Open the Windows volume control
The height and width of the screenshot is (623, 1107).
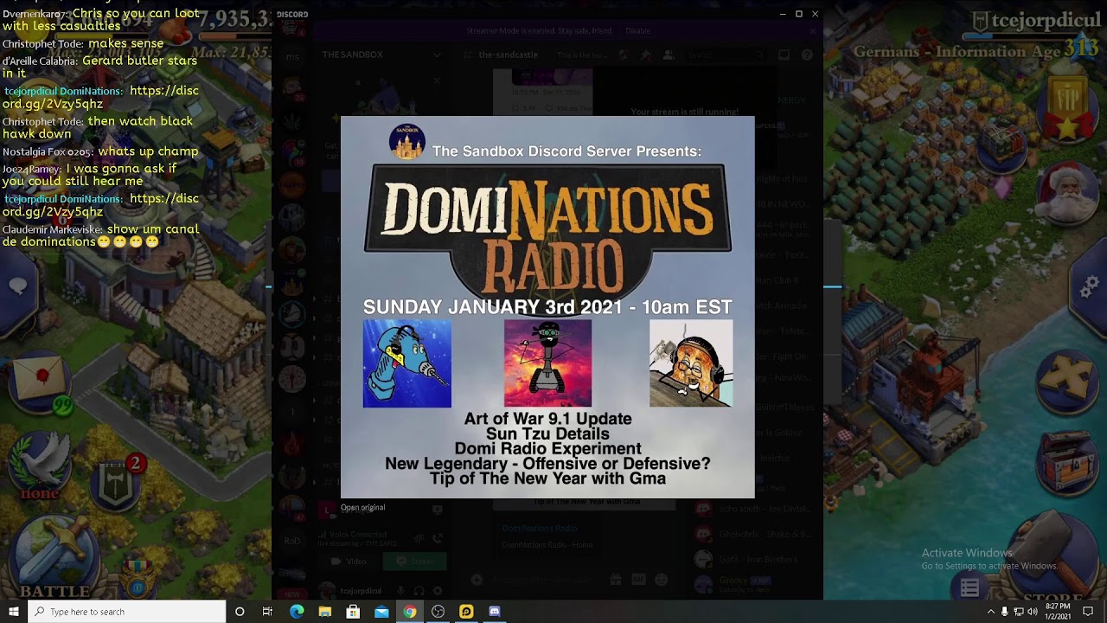tap(1033, 612)
